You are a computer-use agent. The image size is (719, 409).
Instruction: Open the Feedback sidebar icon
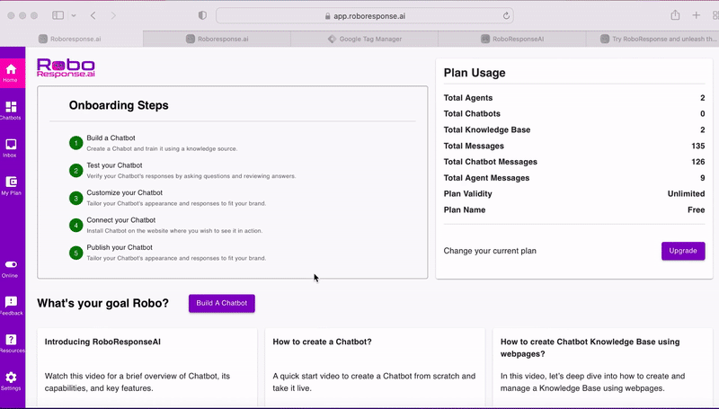click(x=11, y=304)
